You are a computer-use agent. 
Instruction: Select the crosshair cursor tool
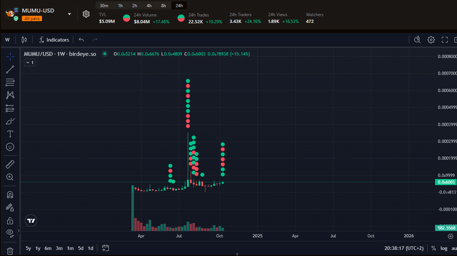point(10,56)
